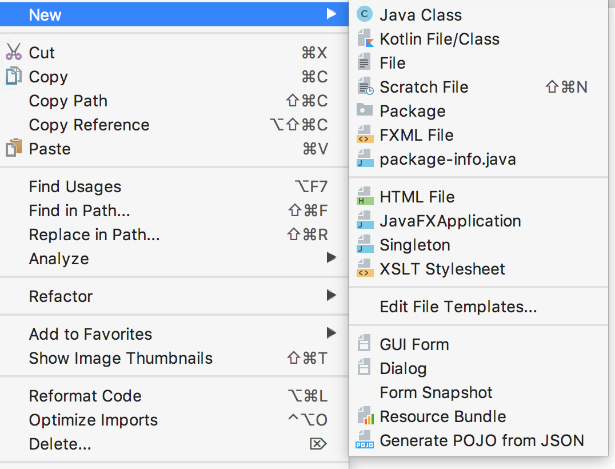Select the Kotlin File/Class label

coord(440,39)
